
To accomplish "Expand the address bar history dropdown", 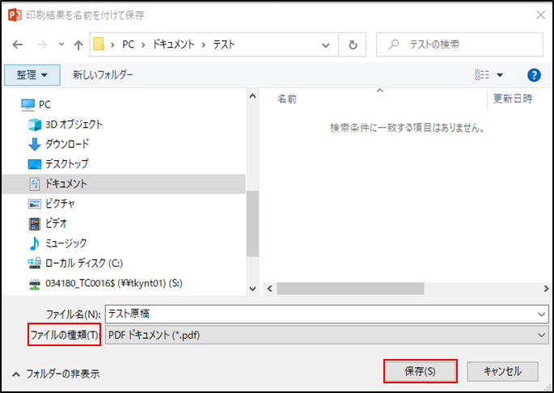I will click(x=326, y=45).
